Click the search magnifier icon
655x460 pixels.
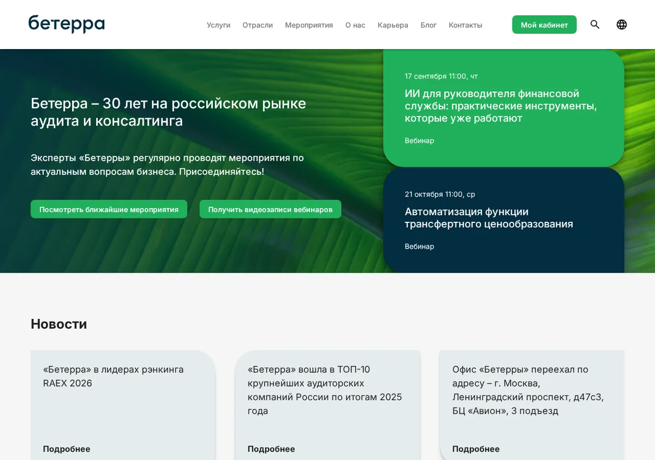click(x=595, y=25)
